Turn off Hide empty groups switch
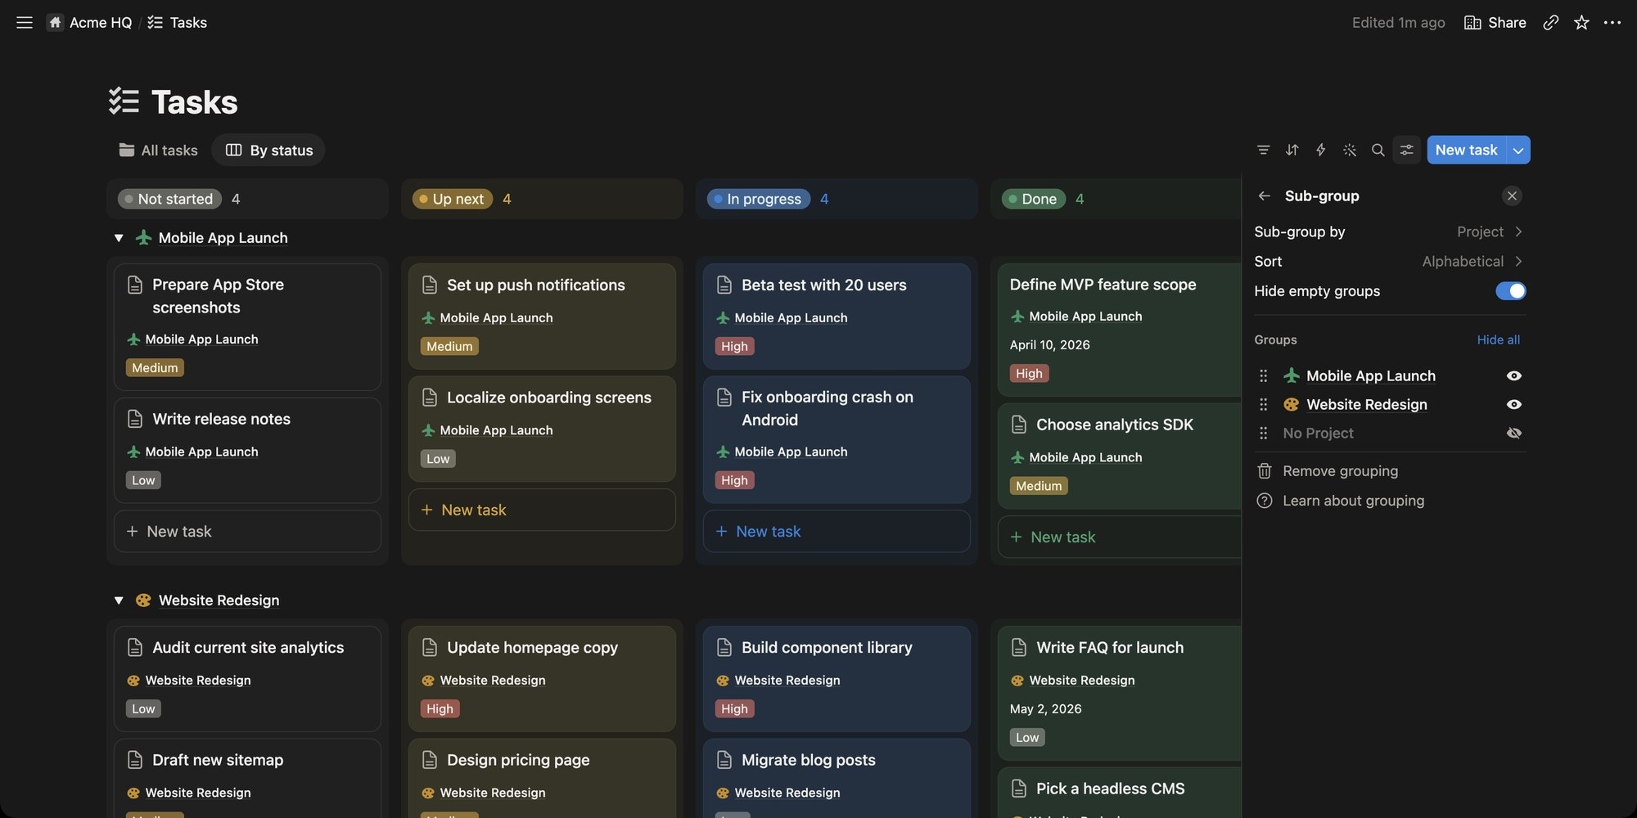The height and width of the screenshot is (818, 1637). pyautogui.click(x=1510, y=290)
